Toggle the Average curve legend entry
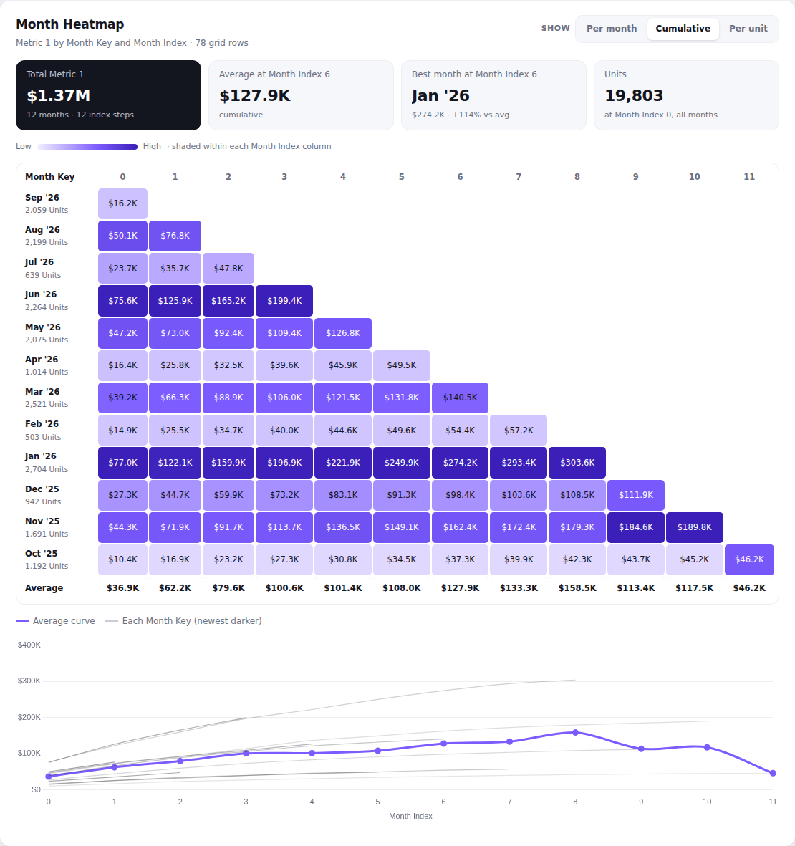The image size is (795, 846). 56,621
